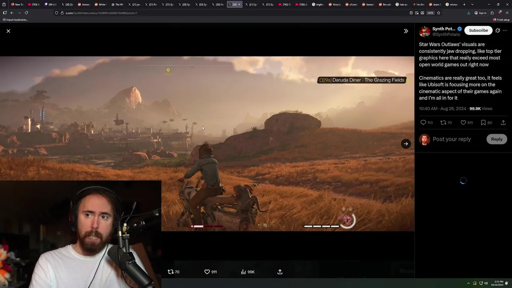Click the reply icon with 113 count
512x288 pixels.
tap(426, 123)
